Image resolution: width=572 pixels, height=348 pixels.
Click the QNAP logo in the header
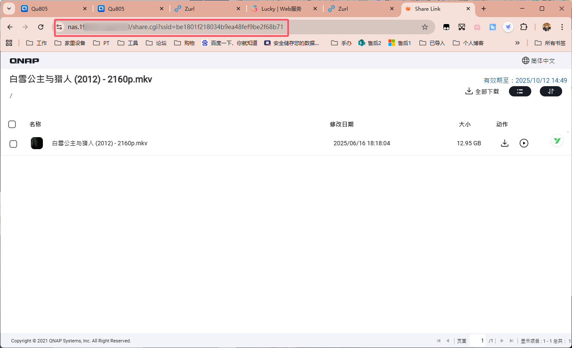coord(24,60)
